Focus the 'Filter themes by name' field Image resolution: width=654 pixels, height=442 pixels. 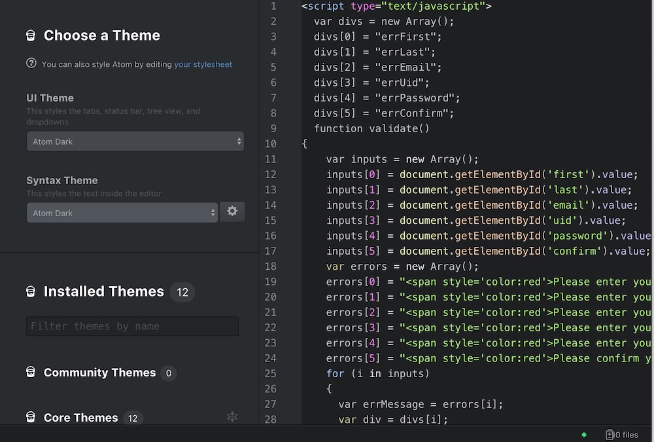click(x=132, y=326)
